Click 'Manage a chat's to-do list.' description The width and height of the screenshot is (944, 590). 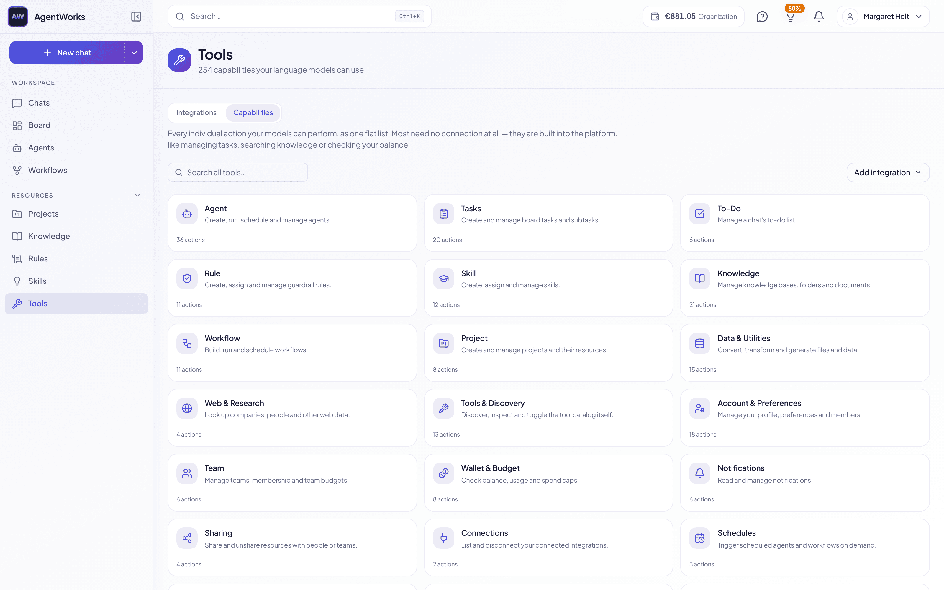tap(757, 220)
